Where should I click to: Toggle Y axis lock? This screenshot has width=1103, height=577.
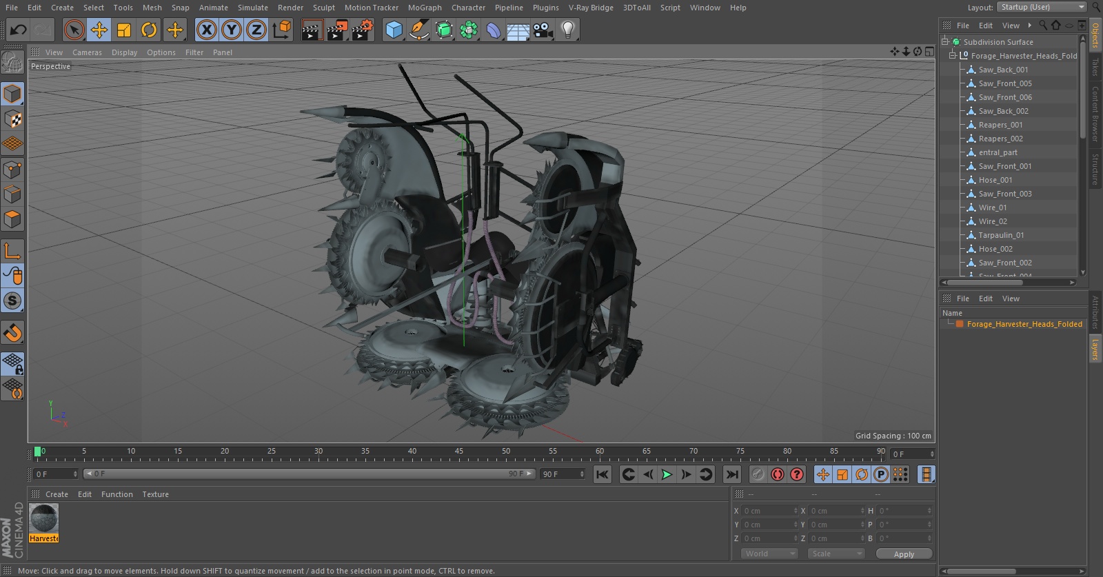point(232,30)
